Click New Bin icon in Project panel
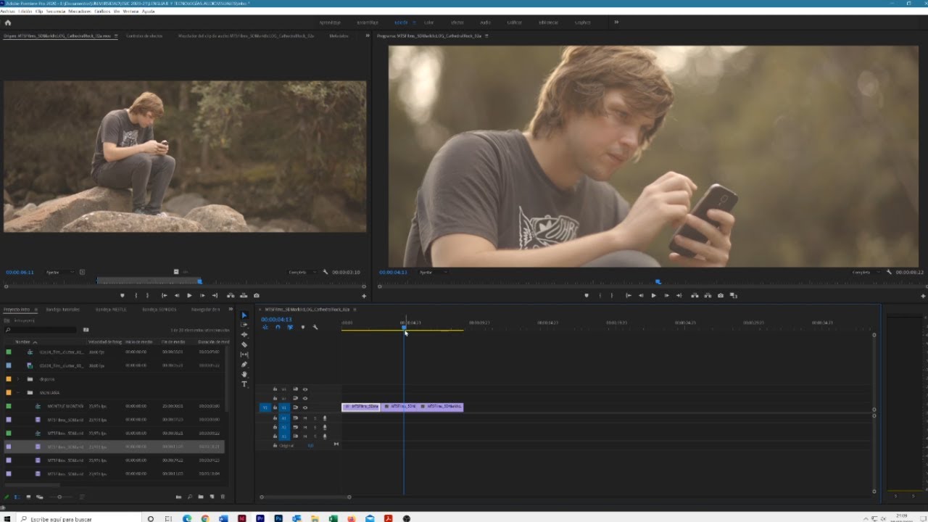 pyautogui.click(x=201, y=497)
